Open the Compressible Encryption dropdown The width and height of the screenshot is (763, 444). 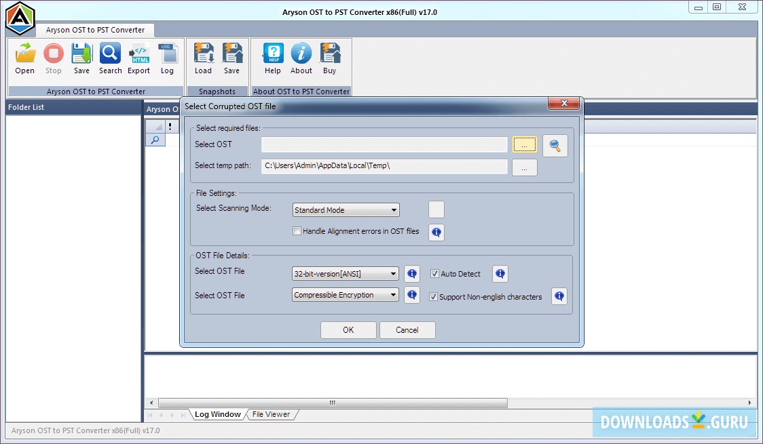pos(394,295)
